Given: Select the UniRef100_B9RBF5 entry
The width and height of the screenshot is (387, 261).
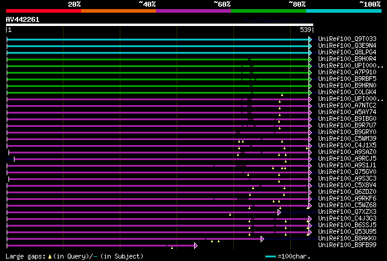Looking at the screenshot, I should coord(347,79).
